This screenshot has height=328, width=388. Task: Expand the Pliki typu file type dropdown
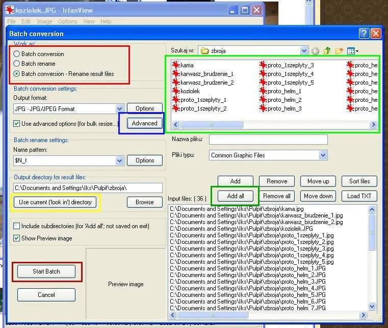coord(323,155)
